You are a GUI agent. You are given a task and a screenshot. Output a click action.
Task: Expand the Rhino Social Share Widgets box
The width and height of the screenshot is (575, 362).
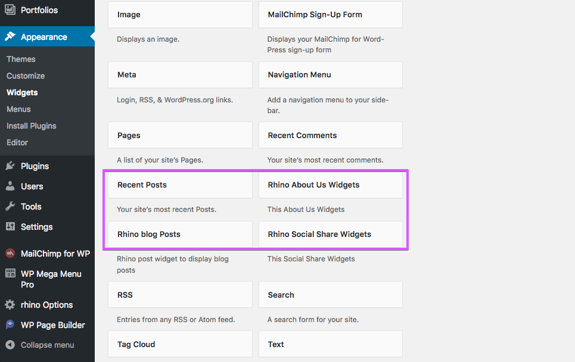tap(331, 234)
